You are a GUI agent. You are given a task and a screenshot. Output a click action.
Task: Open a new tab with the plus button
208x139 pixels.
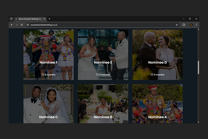click(49, 19)
